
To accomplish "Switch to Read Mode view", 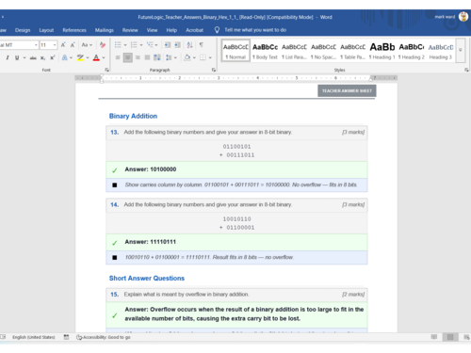I will pyautogui.click(x=434, y=337).
